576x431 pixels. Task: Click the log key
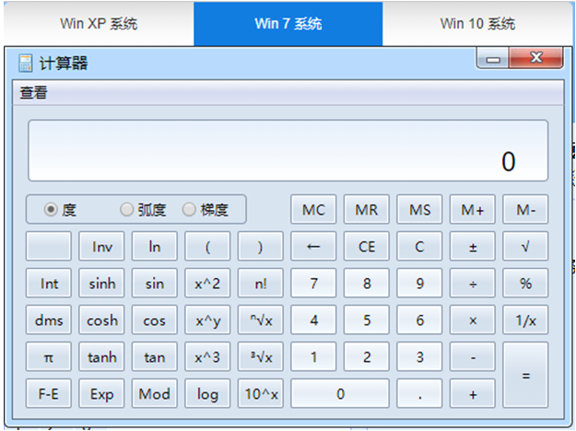(207, 393)
